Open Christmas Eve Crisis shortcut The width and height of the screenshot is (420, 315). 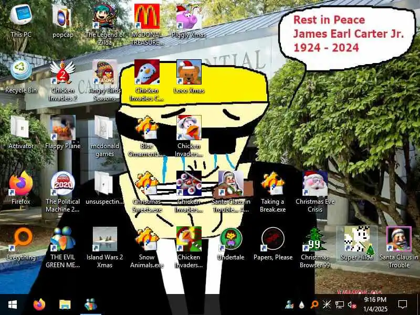[315, 192]
